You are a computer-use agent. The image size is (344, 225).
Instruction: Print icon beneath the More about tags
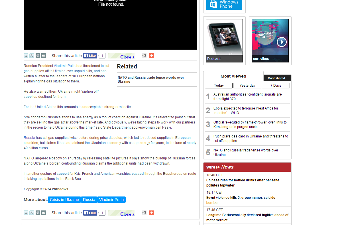coord(38,213)
